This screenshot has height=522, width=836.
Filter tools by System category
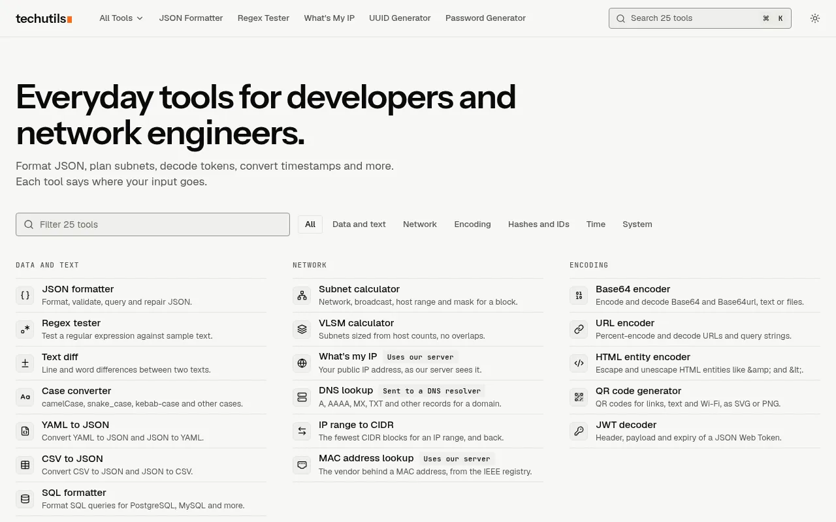[637, 224]
